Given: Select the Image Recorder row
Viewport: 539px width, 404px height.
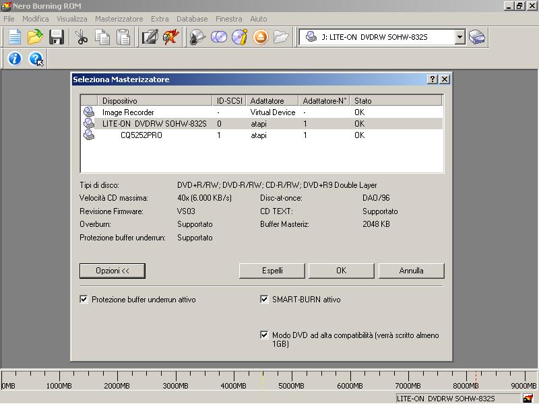Looking at the screenshot, I should (261, 112).
